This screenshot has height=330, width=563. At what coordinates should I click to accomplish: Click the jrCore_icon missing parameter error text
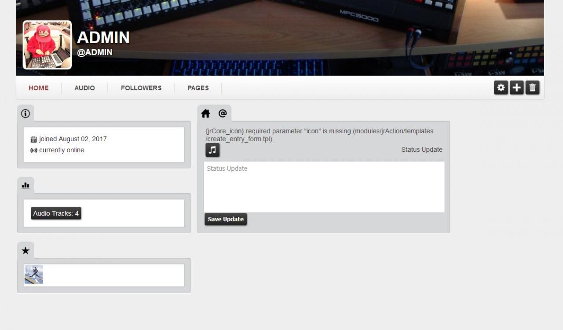(319, 135)
